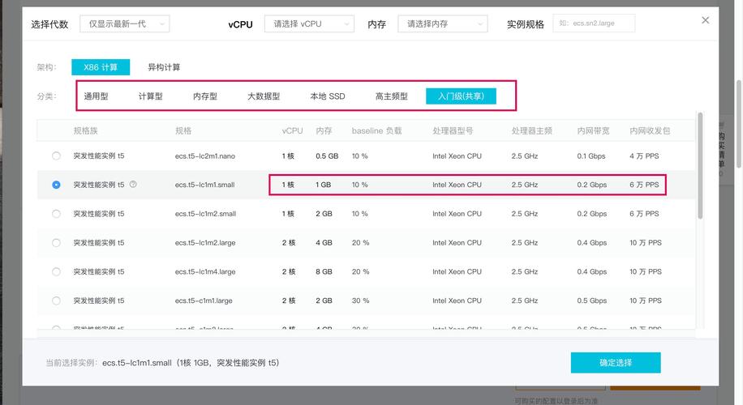Select the 计算型 category

tap(150, 96)
